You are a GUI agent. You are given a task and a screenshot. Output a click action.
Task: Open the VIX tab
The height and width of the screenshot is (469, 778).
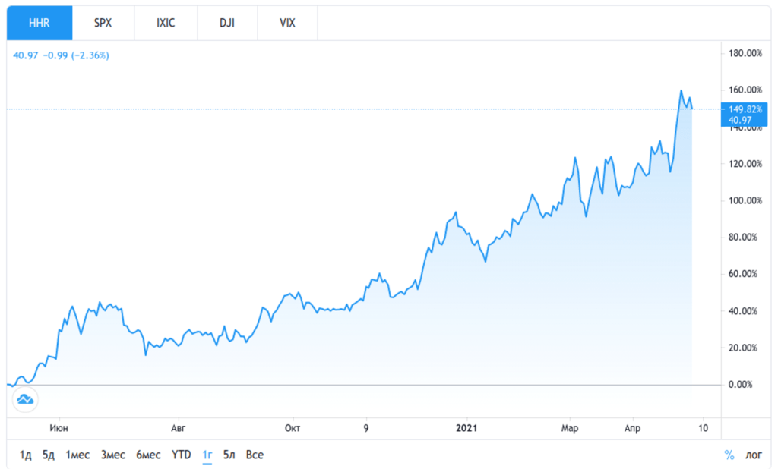[287, 23]
